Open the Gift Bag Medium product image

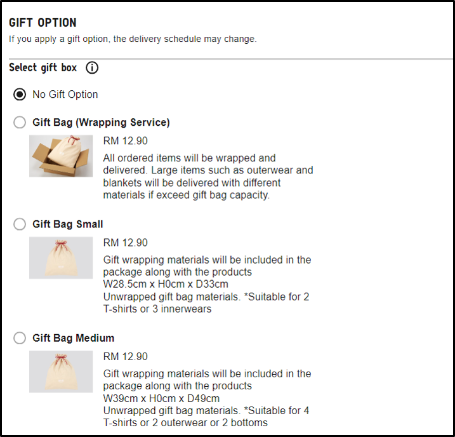pos(61,372)
